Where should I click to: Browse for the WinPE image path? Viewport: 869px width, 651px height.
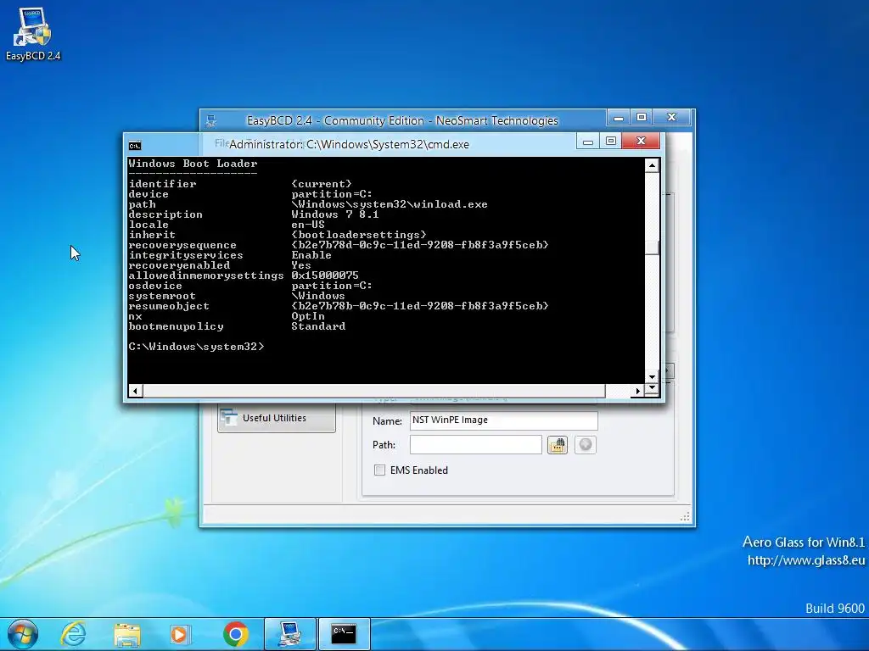pos(557,445)
